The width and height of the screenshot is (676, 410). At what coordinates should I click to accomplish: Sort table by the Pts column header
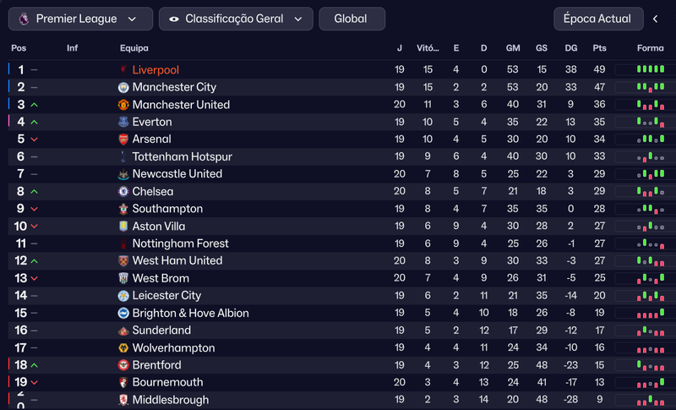(600, 48)
